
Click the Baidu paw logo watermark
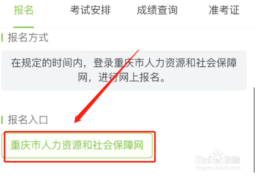click(217, 157)
